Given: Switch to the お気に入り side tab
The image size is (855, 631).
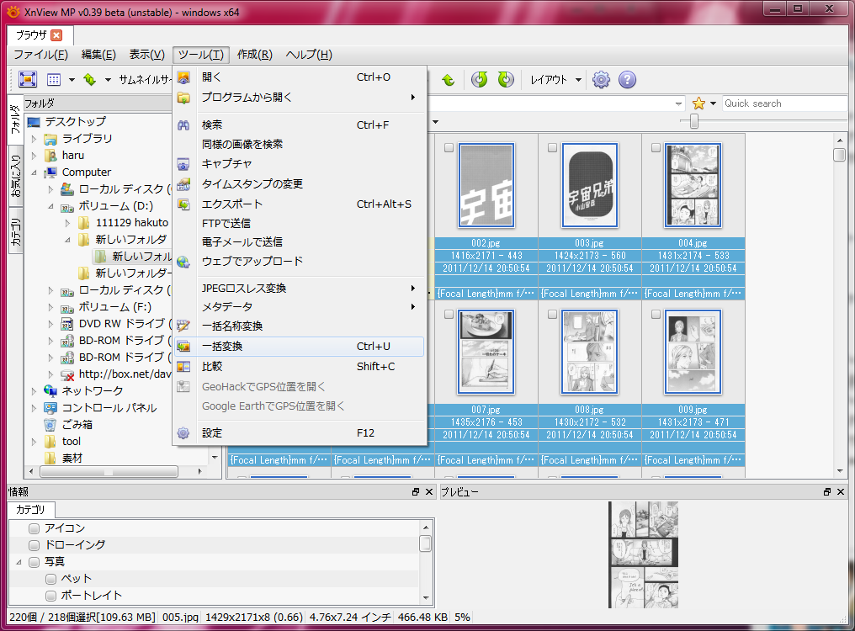Looking at the screenshot, I should [x=16, y=176].
